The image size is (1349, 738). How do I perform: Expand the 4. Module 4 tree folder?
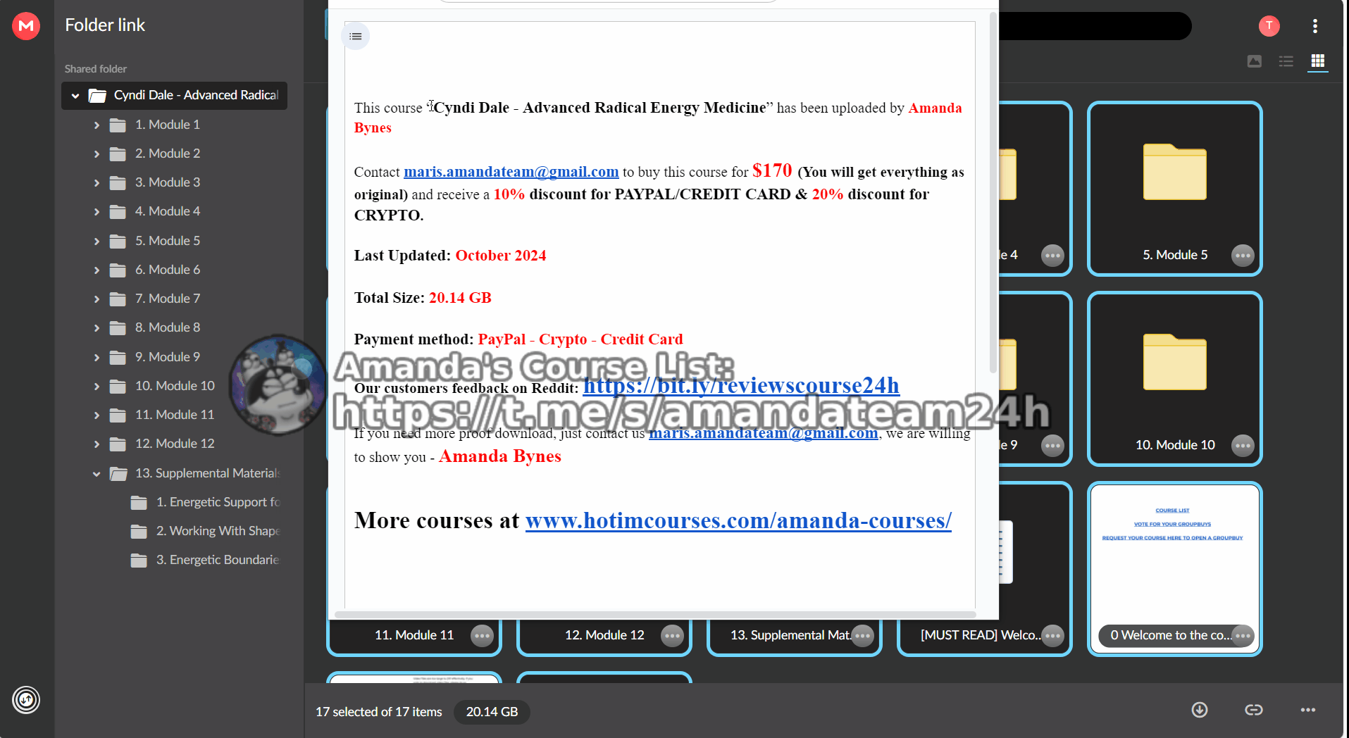tap(97, 212)
